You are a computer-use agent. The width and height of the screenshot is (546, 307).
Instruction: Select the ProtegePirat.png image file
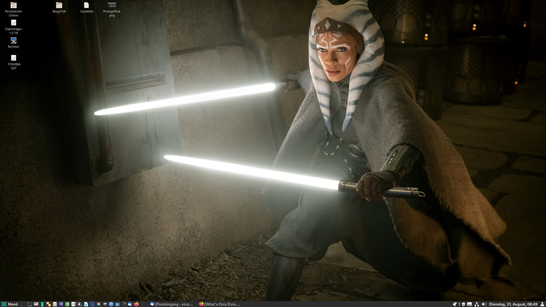coord(112,9)
